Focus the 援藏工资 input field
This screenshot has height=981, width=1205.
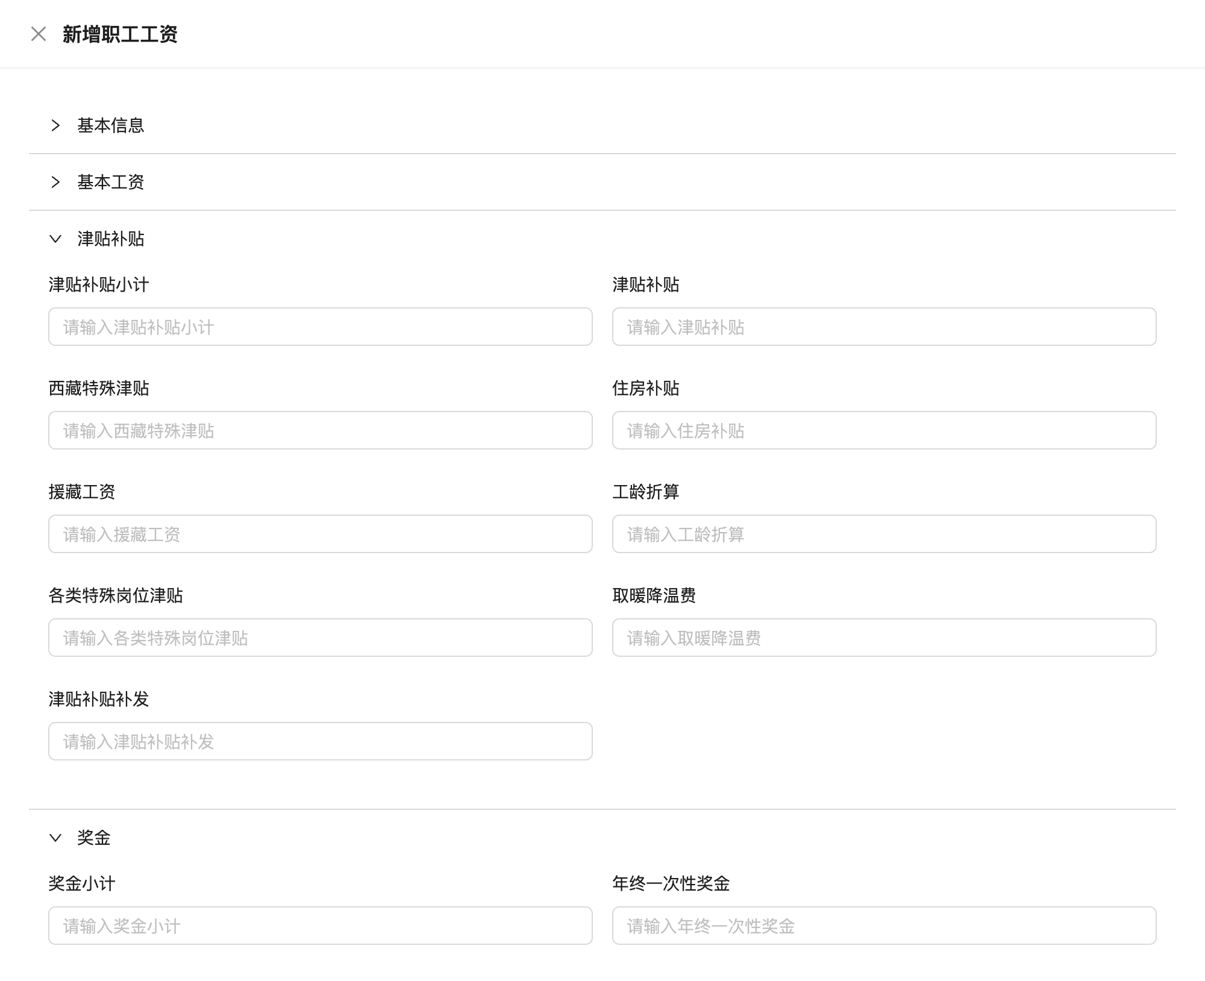click(x=321, y=534)
